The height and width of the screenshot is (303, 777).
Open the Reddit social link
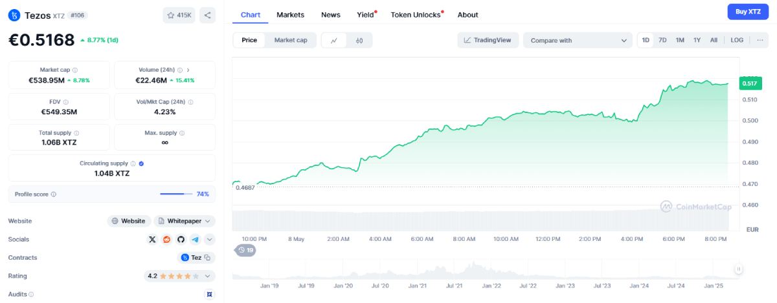[167, 240]
